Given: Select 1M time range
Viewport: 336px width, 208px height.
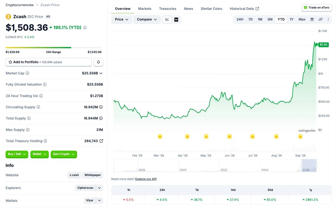Looking at the screenshot, I should tap(260, 19).
